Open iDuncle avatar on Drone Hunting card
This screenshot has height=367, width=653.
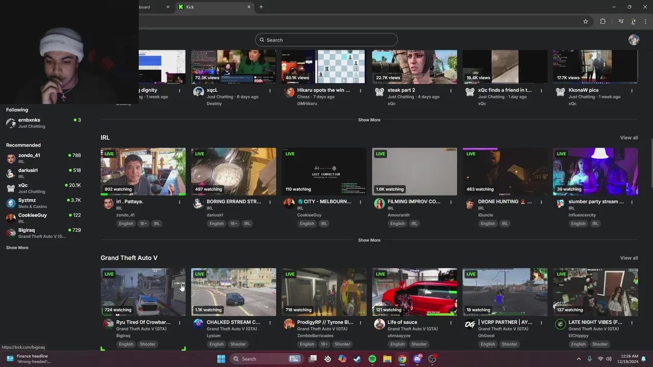[x=470, y=204]
